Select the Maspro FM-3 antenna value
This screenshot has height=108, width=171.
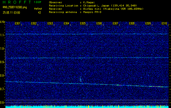[x=92, y=12]
